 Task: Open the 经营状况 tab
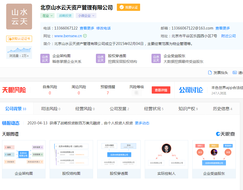[154, 109]
